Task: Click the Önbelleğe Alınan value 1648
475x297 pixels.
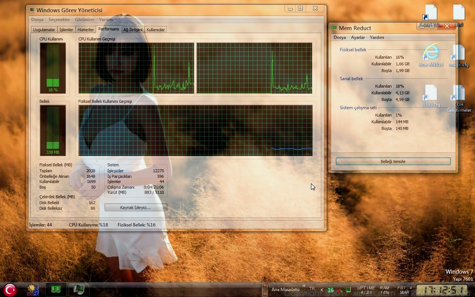Action: (x=91, y=176)
